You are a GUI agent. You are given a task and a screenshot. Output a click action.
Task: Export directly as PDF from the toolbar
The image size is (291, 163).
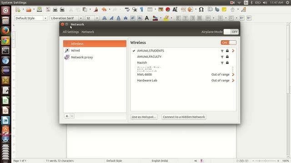[48, 9]
